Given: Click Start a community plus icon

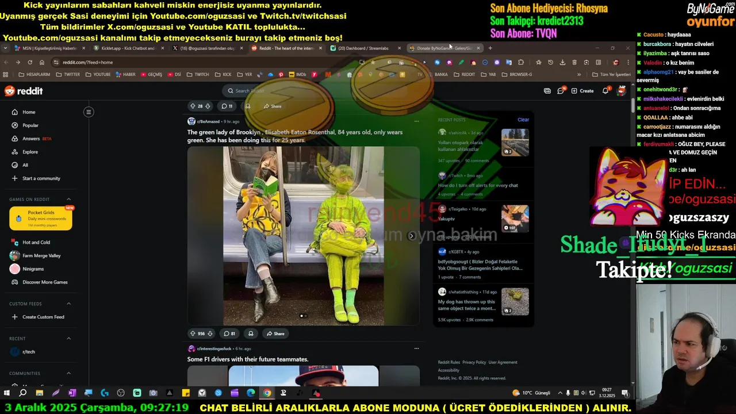Looking at the screenshot, I should pyautogui.click(x=15, y=178).
